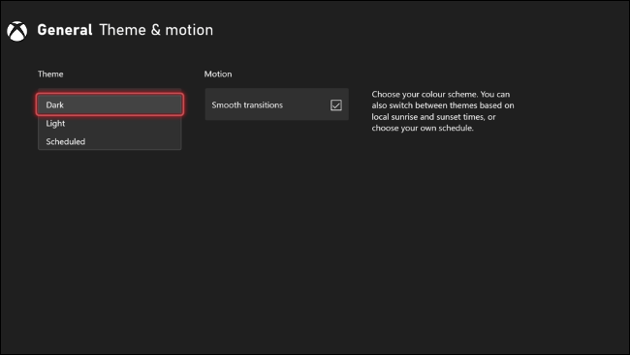This screenshot has height=355, width=630.
Task: Click the Xbox logo icon
Action: click(x=16, y=31)
